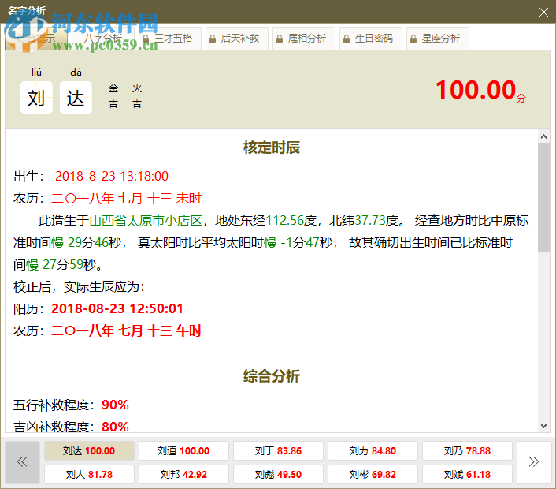Select name candidate 刘乃 78.88
The width and height of the screenshot is (556, 489).
point(467,450)
